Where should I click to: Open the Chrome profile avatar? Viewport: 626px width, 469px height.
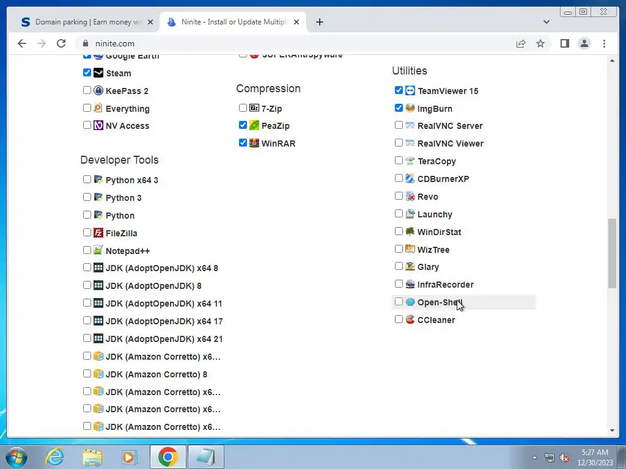click(584, 43)
